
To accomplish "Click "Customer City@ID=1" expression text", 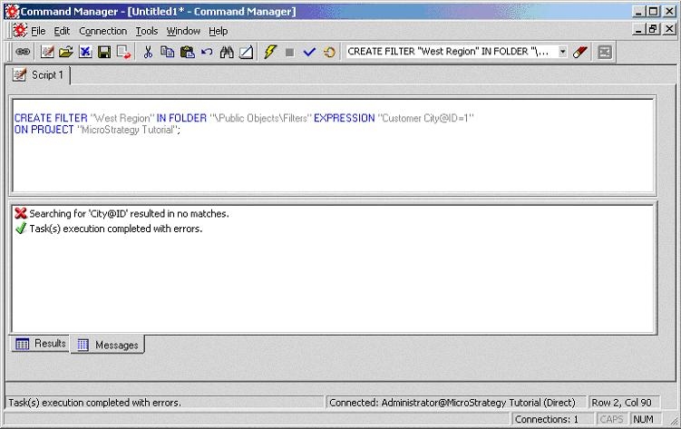I will [x=425, y=118].
